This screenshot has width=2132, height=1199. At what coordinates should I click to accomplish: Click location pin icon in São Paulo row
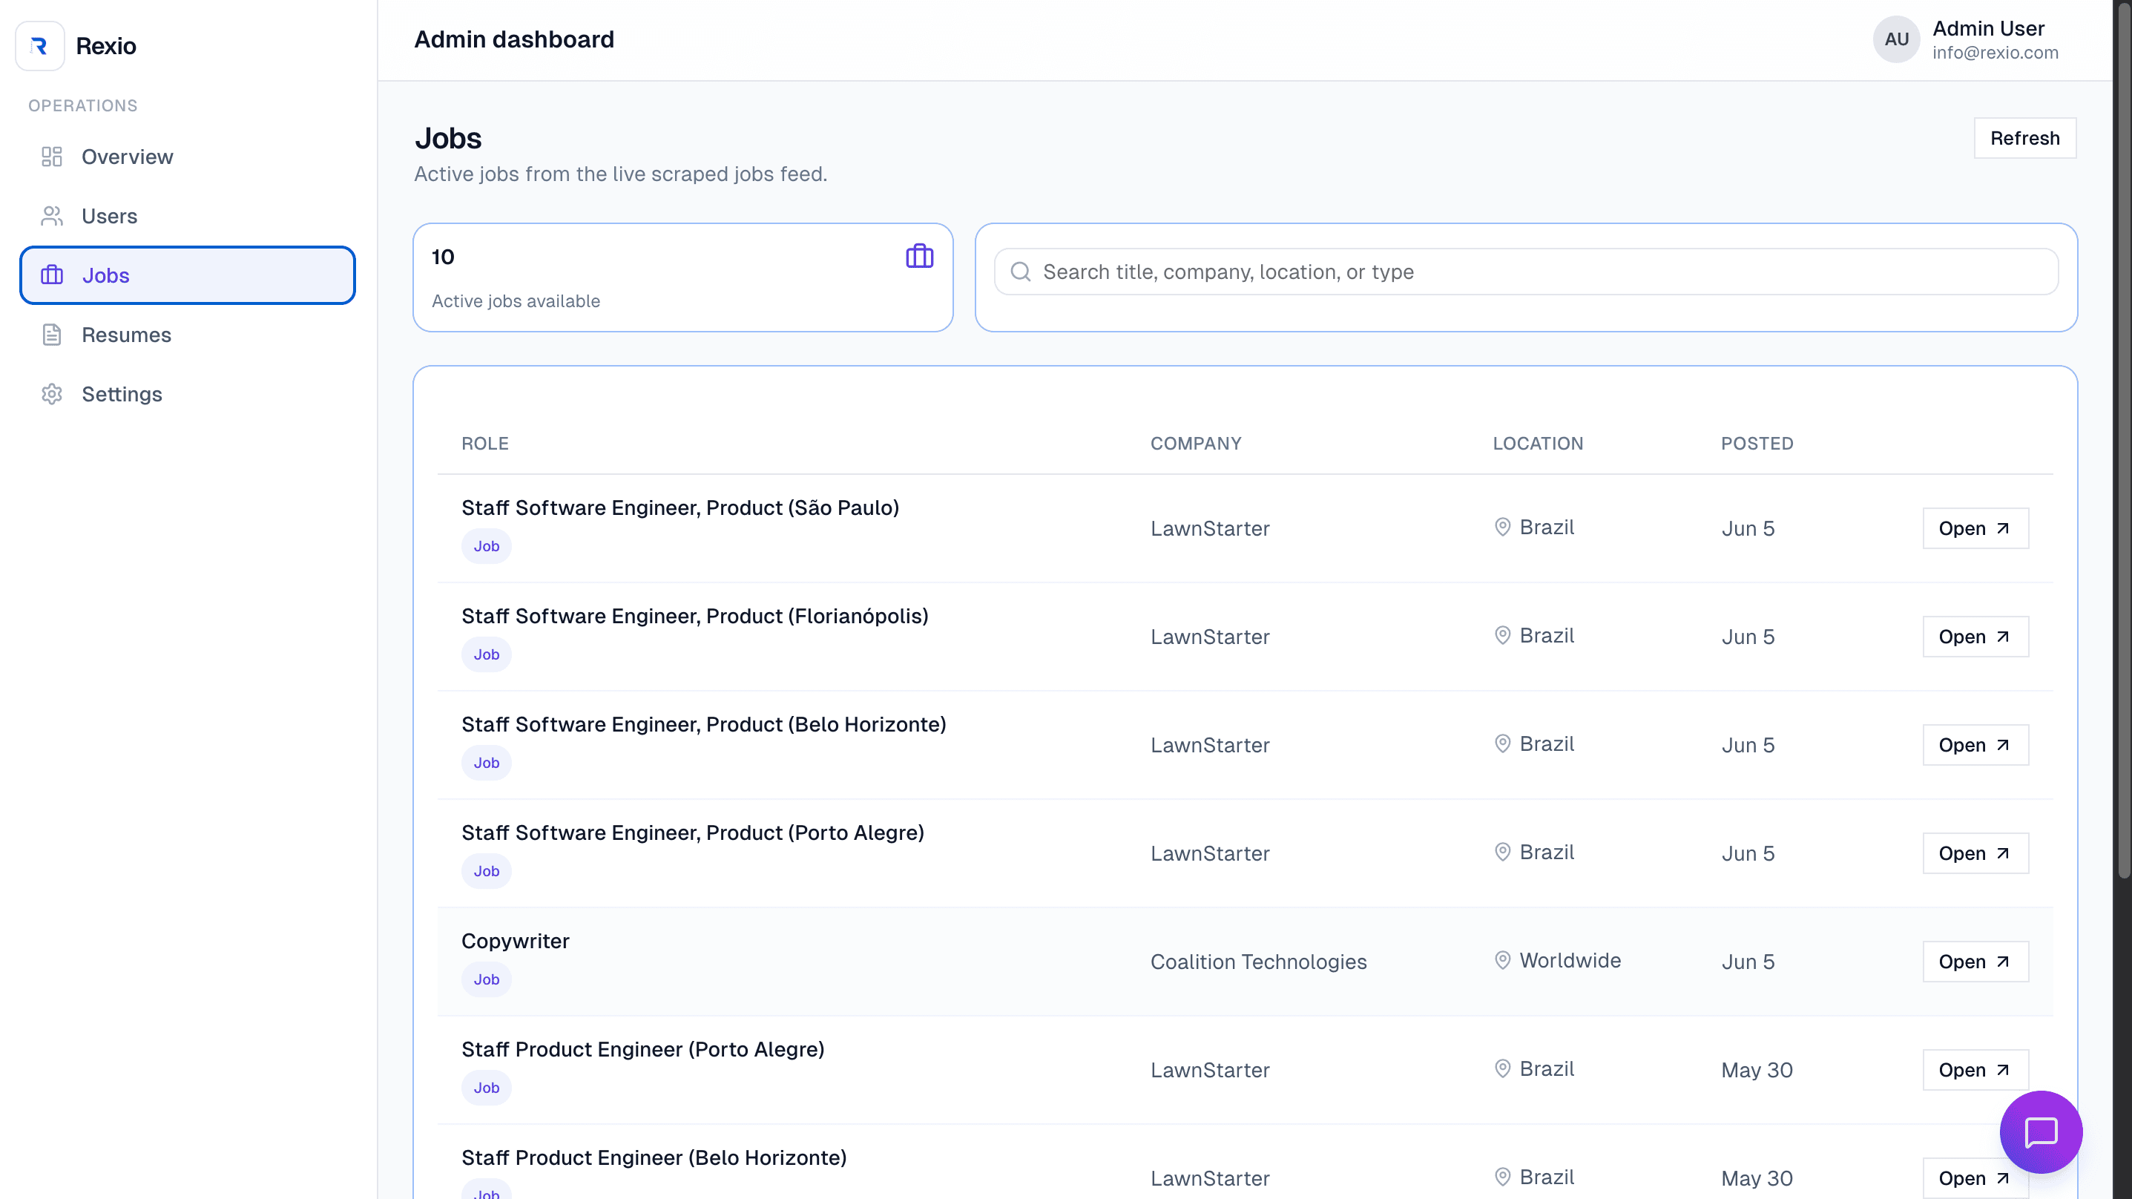[1502, 527]
